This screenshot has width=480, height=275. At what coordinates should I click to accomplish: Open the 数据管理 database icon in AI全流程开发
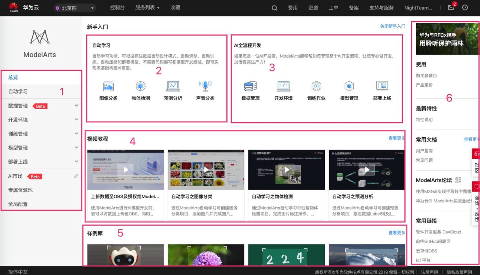tap(250, 86)
